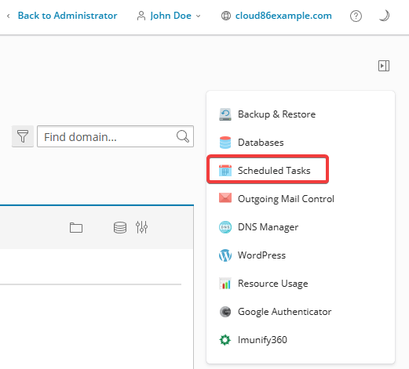Expand the John Doe account menu
The image size is (409, 369).
(x=169, y=16)
